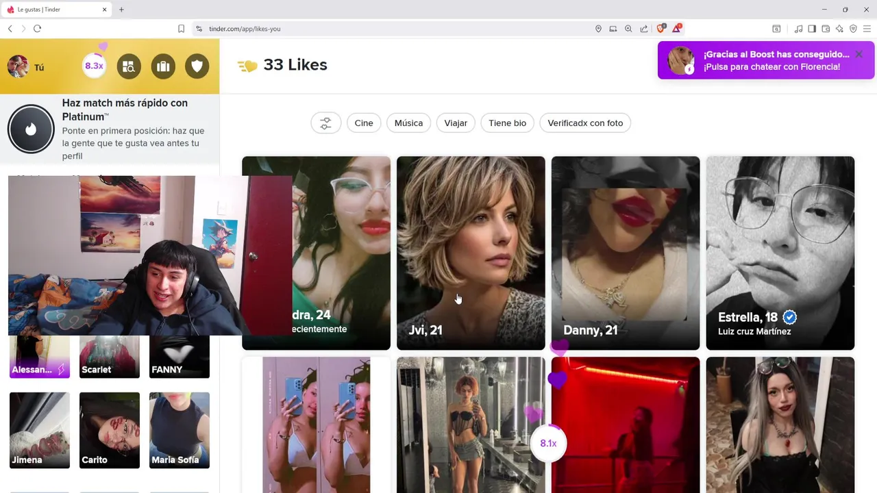The image size is (877, 493).
Task: Toggle the Cine filter chip
Action: point(364,123)
